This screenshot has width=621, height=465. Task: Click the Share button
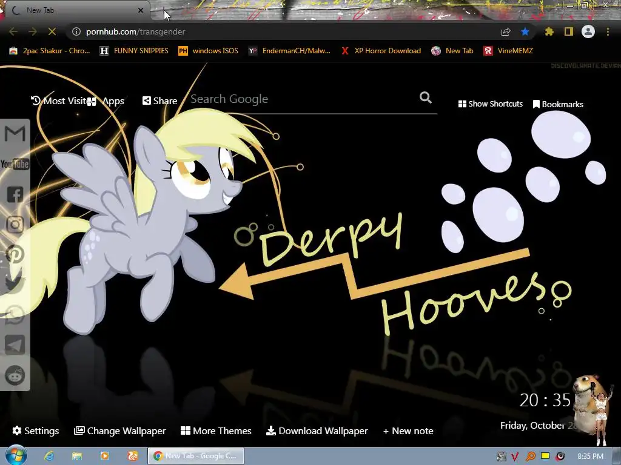tap(159, 101)
